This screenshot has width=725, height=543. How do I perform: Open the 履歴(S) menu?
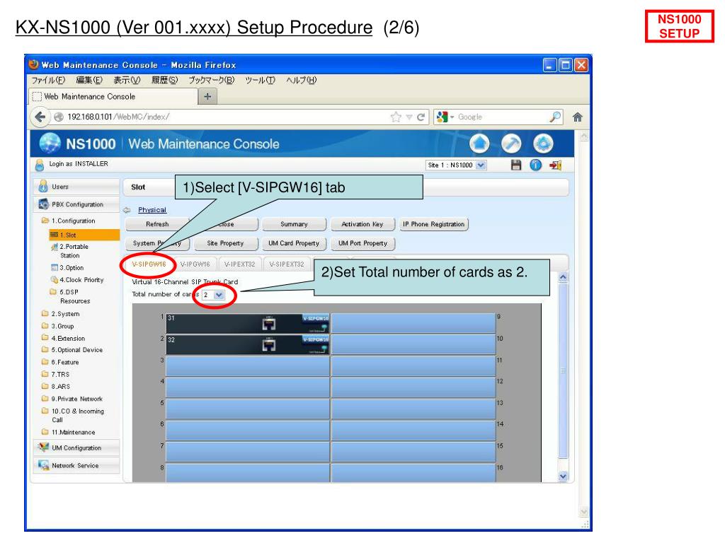point(164,81)
